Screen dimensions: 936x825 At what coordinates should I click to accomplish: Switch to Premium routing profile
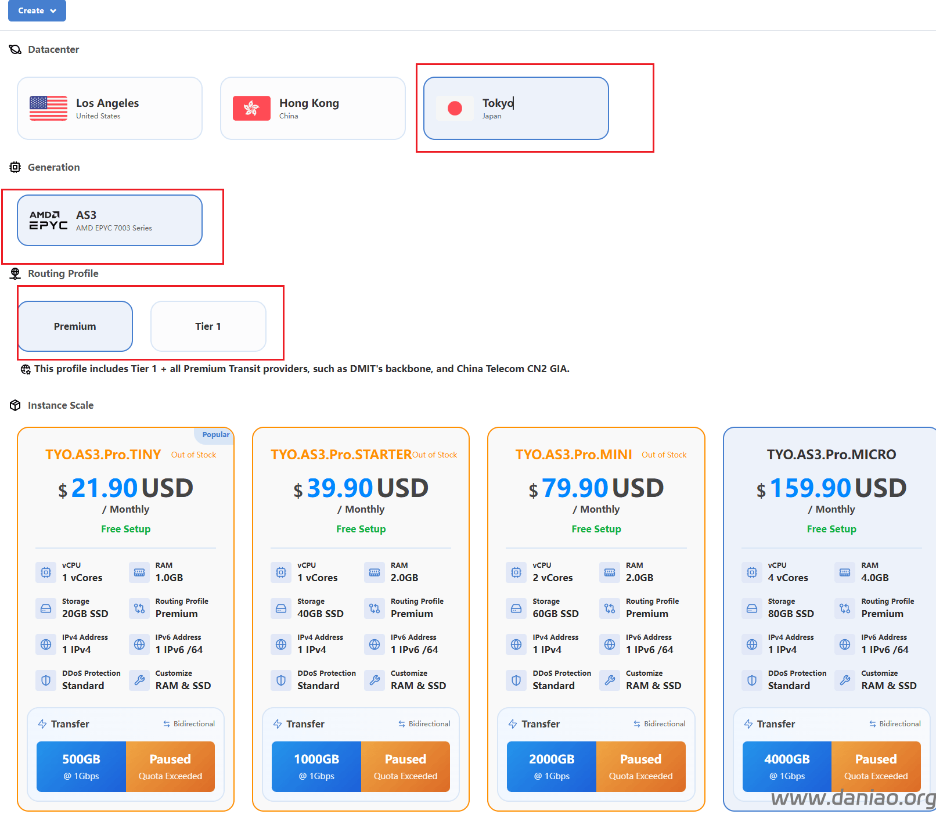coord(75,326)
